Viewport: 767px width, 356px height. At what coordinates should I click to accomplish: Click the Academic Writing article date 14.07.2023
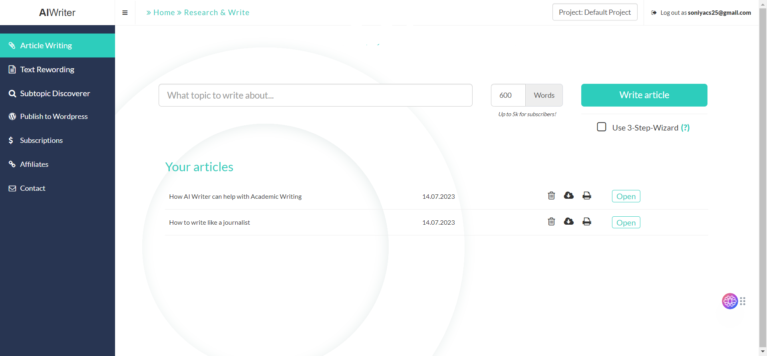[x=439, y=196]
